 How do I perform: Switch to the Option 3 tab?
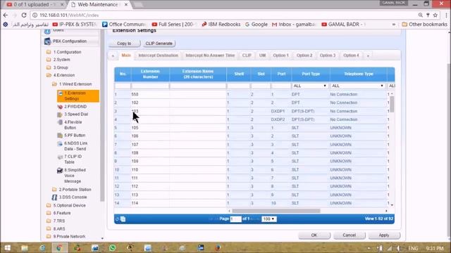[x=328, y=56]
